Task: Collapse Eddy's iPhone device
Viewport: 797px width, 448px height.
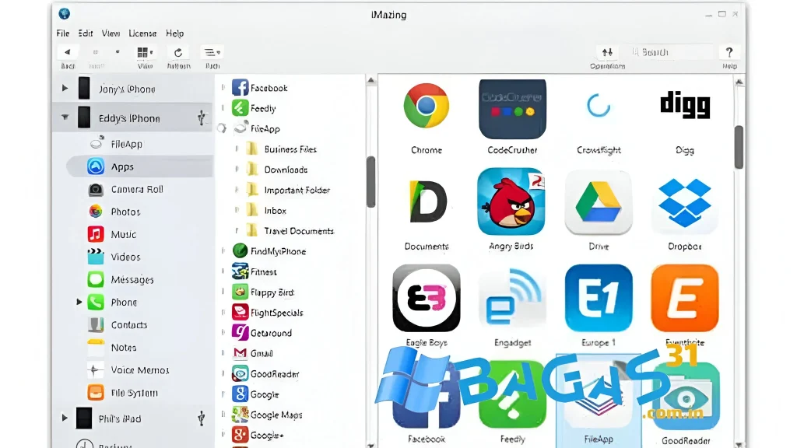Action: click(x=65, y=117)
